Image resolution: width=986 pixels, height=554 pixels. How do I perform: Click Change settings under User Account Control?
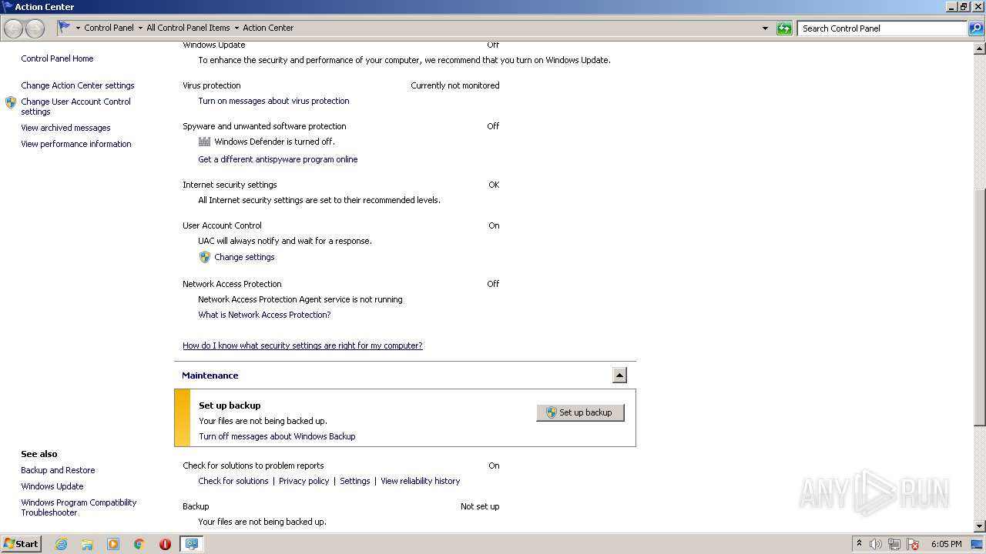coord(244,257)
